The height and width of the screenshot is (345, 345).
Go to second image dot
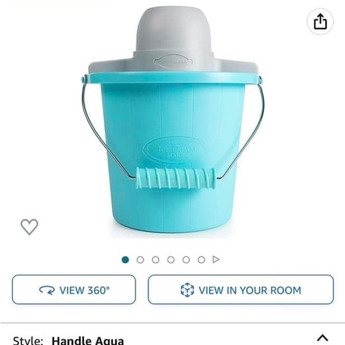coord(140,259)
